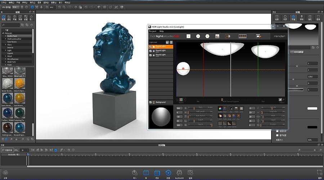Adjust the HDR Canvas Exposure slider
The height and width of the screenshot is (180, 324).
(222, 100)
